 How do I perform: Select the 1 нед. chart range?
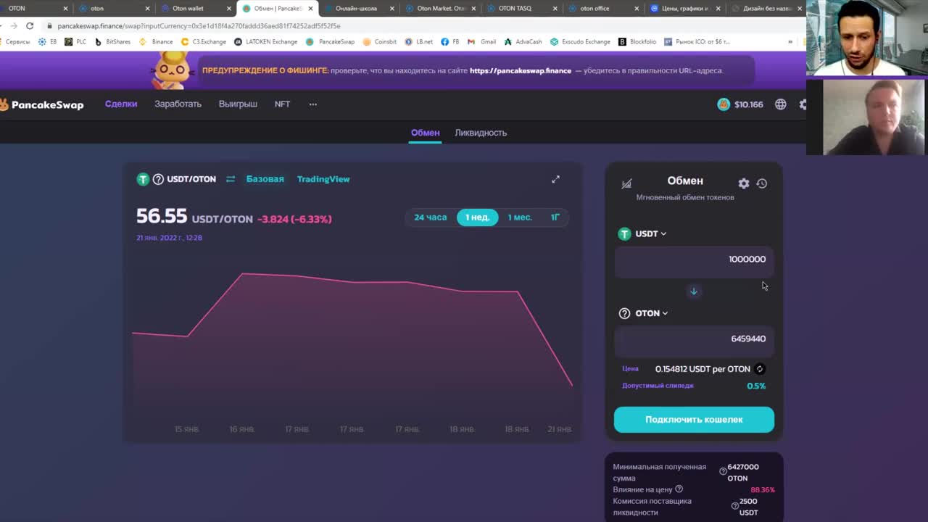click(x=477, y=217)
